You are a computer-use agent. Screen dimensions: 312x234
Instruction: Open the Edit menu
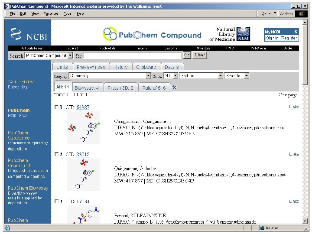tap(23, 13)
